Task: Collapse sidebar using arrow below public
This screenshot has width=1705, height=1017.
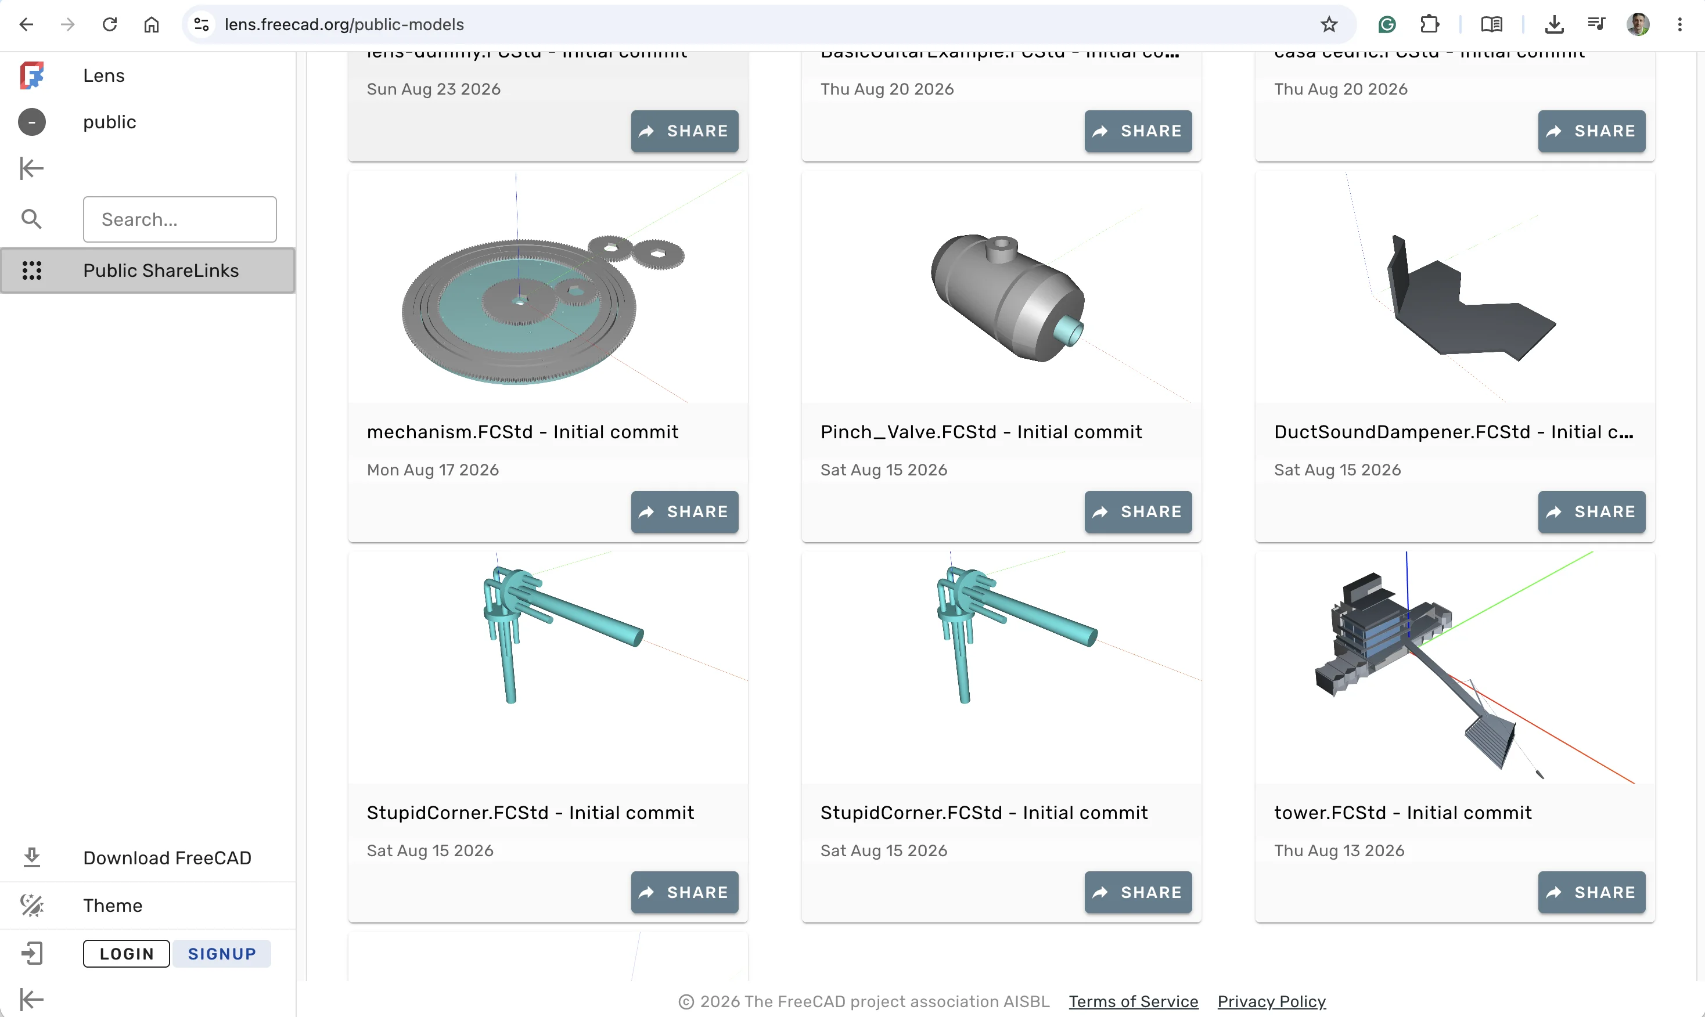Action: 31,168
